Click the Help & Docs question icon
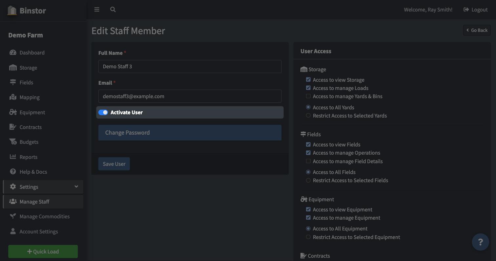The image size is (496, 261). pyautogui.click(x=13, y=172)
